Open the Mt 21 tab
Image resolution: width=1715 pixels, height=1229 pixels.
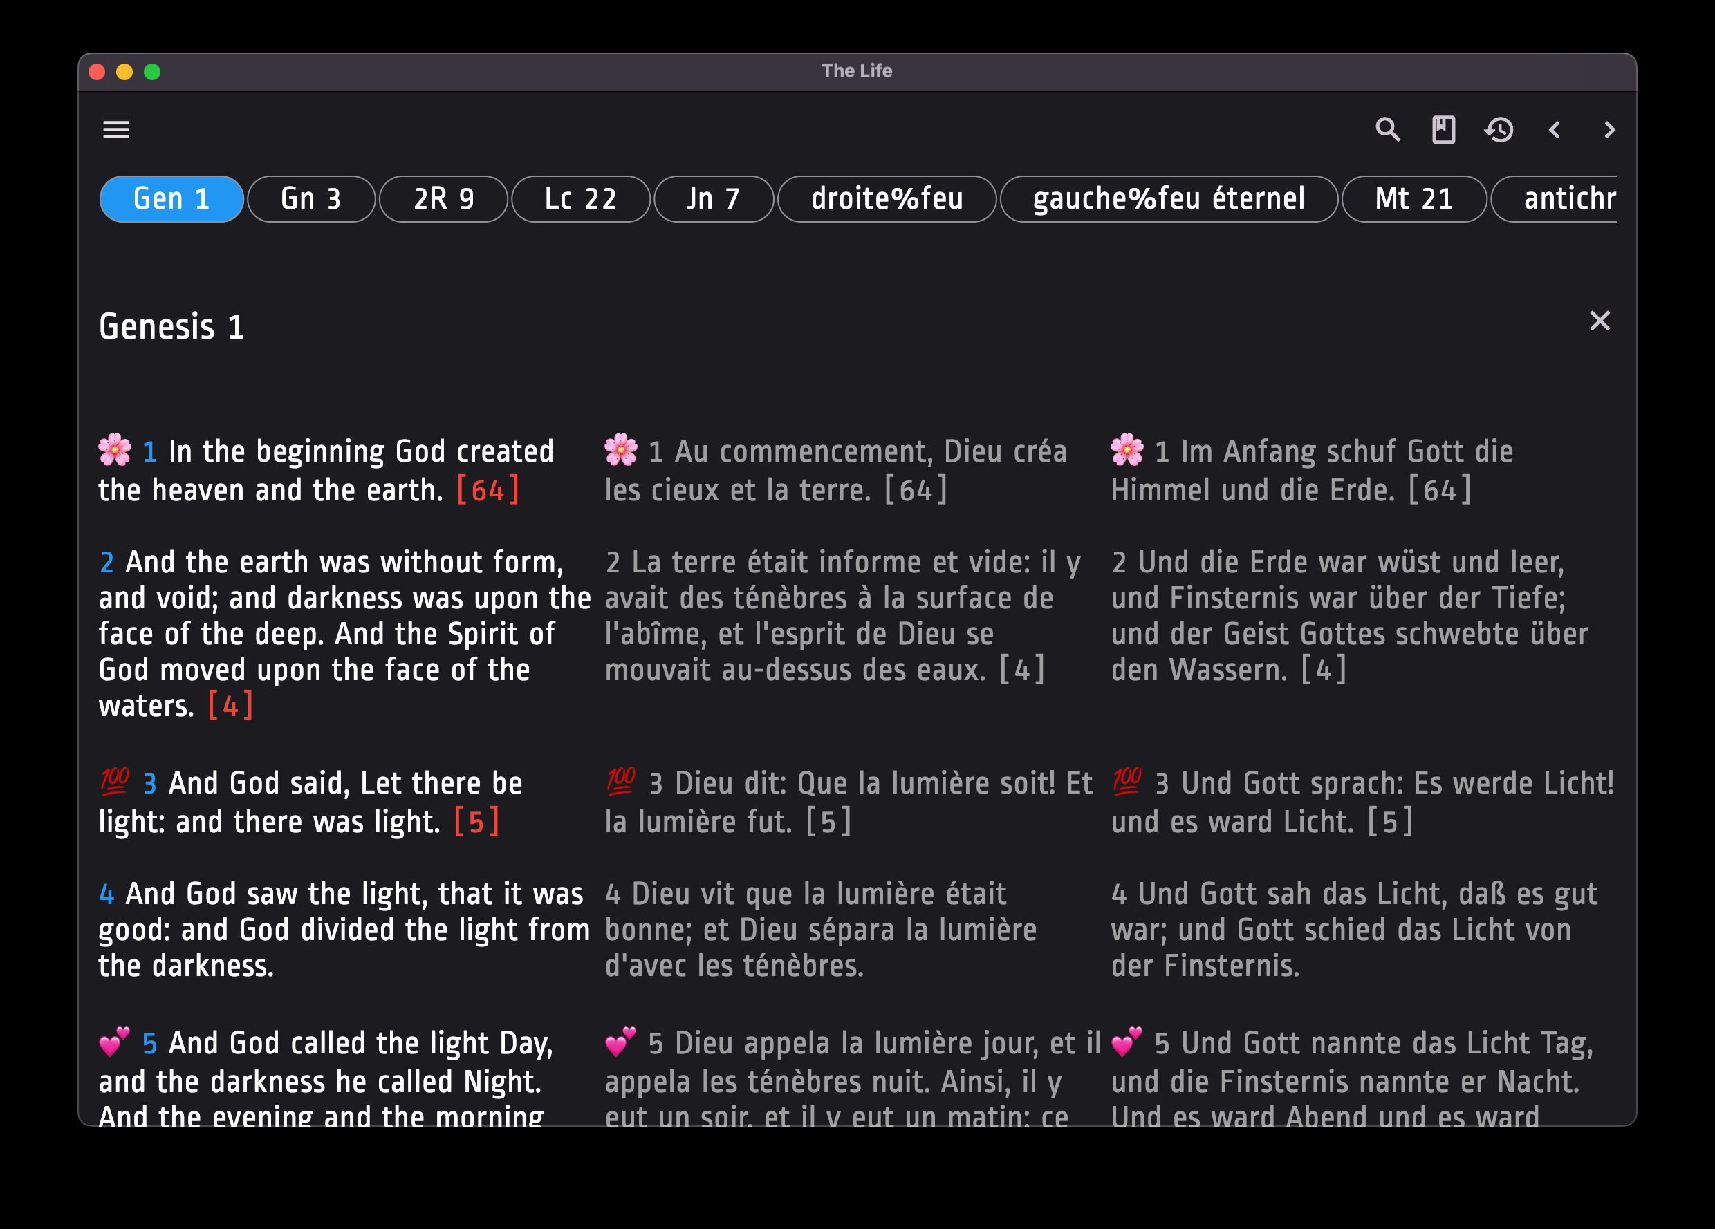click(1413, 199)
